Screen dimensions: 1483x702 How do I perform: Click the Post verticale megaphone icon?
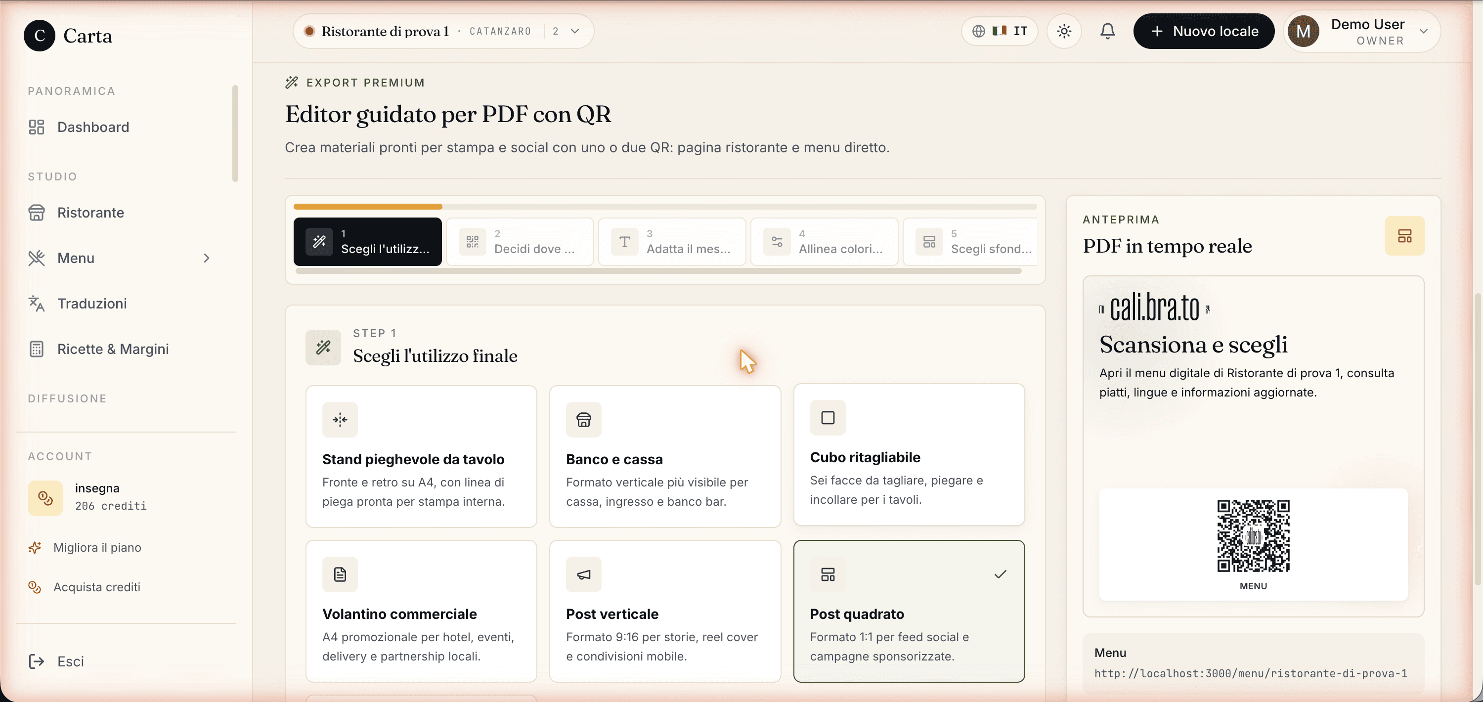(583, 574)
